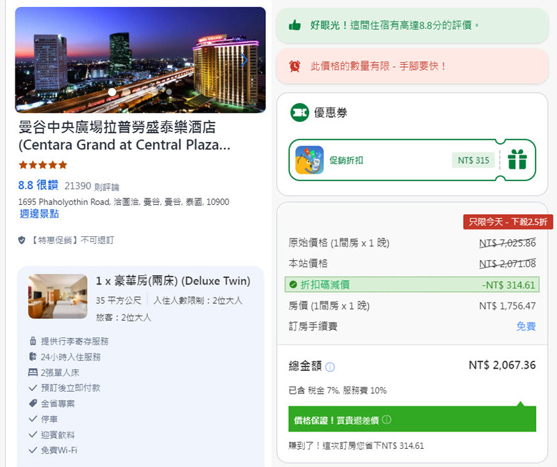Show next hotel photo with right arrow
Image resolution: width=557 pixels, height=467 pixels.
point(244,60)
